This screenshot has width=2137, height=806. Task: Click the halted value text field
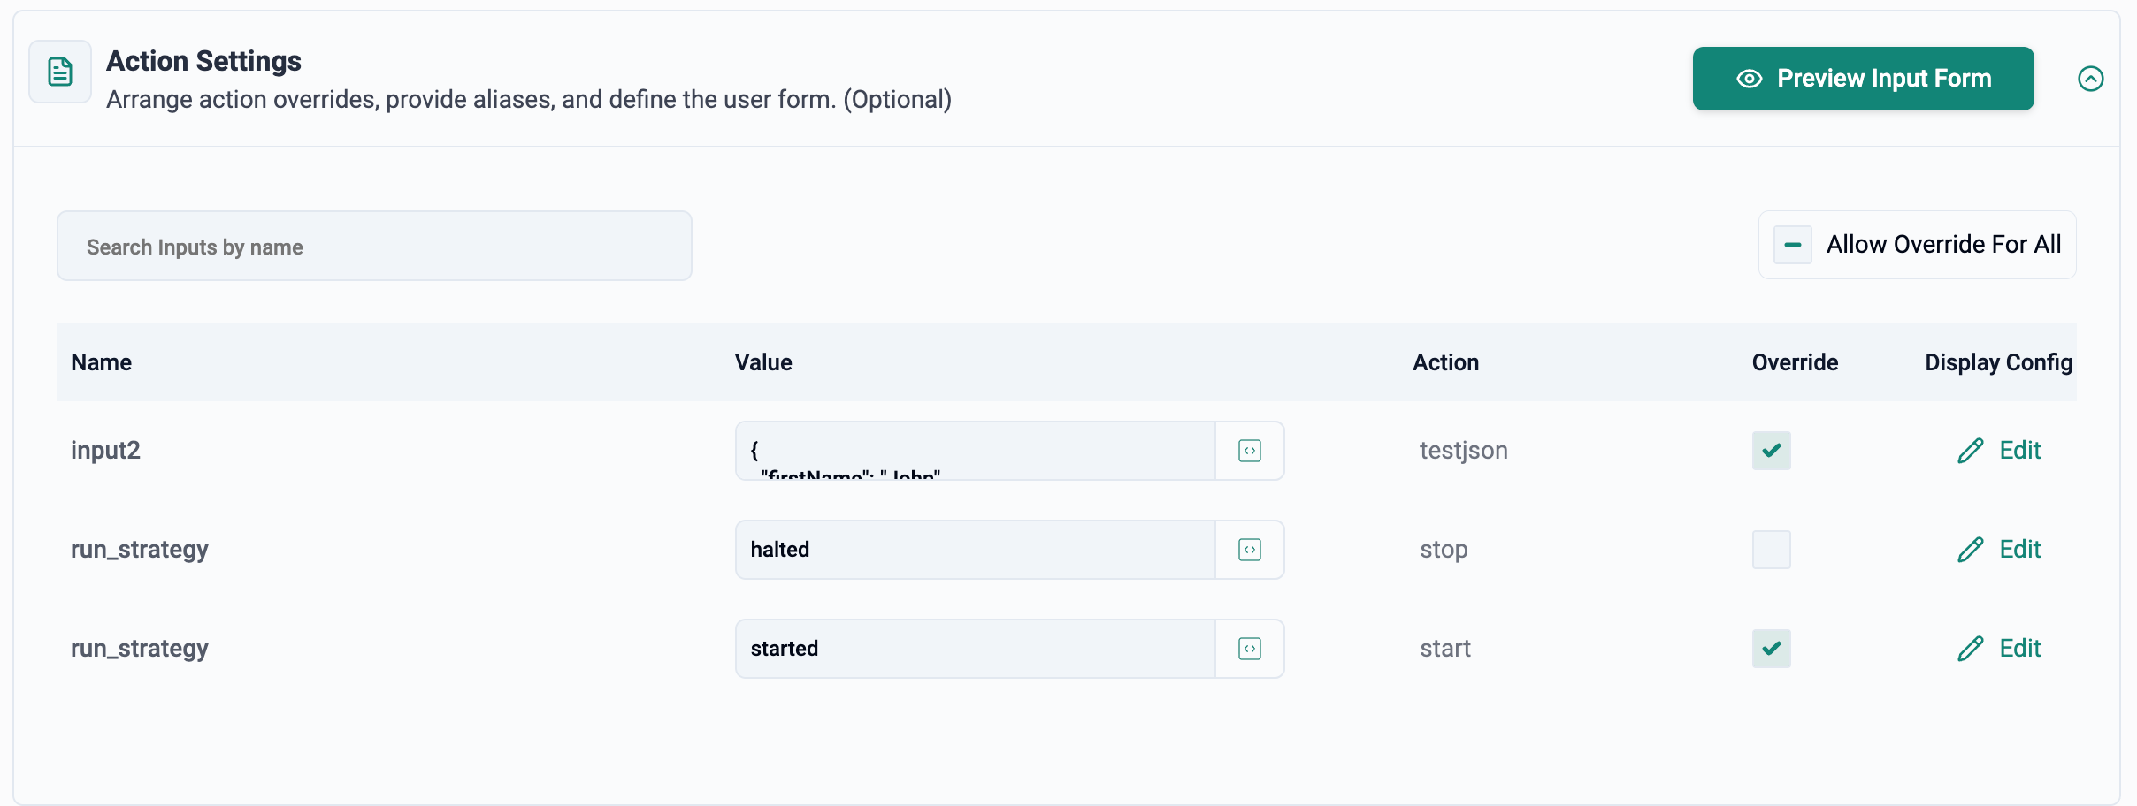click(x=975, y=550)
